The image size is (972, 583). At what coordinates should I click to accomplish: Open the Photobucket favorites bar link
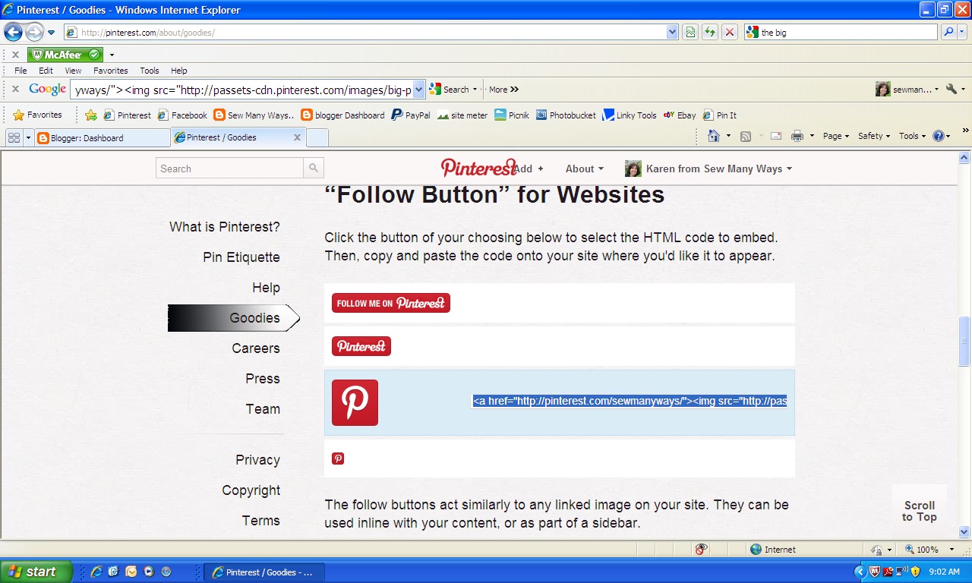(x=566, y=115)
